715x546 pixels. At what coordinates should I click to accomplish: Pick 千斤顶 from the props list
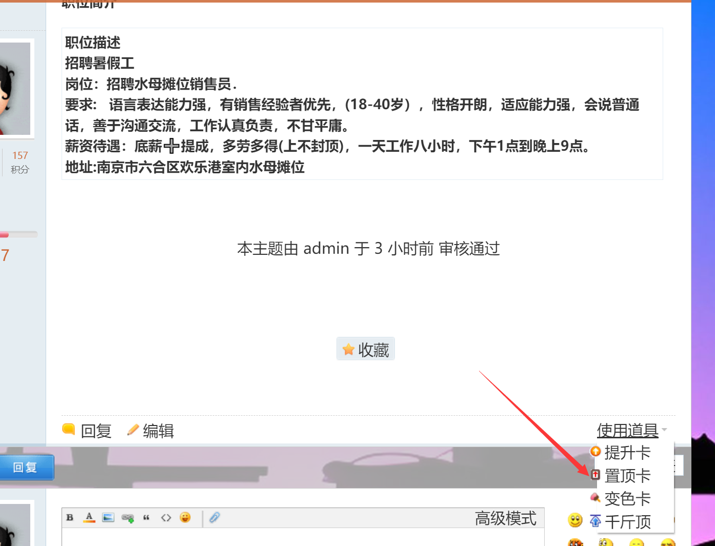coord(627,522)
